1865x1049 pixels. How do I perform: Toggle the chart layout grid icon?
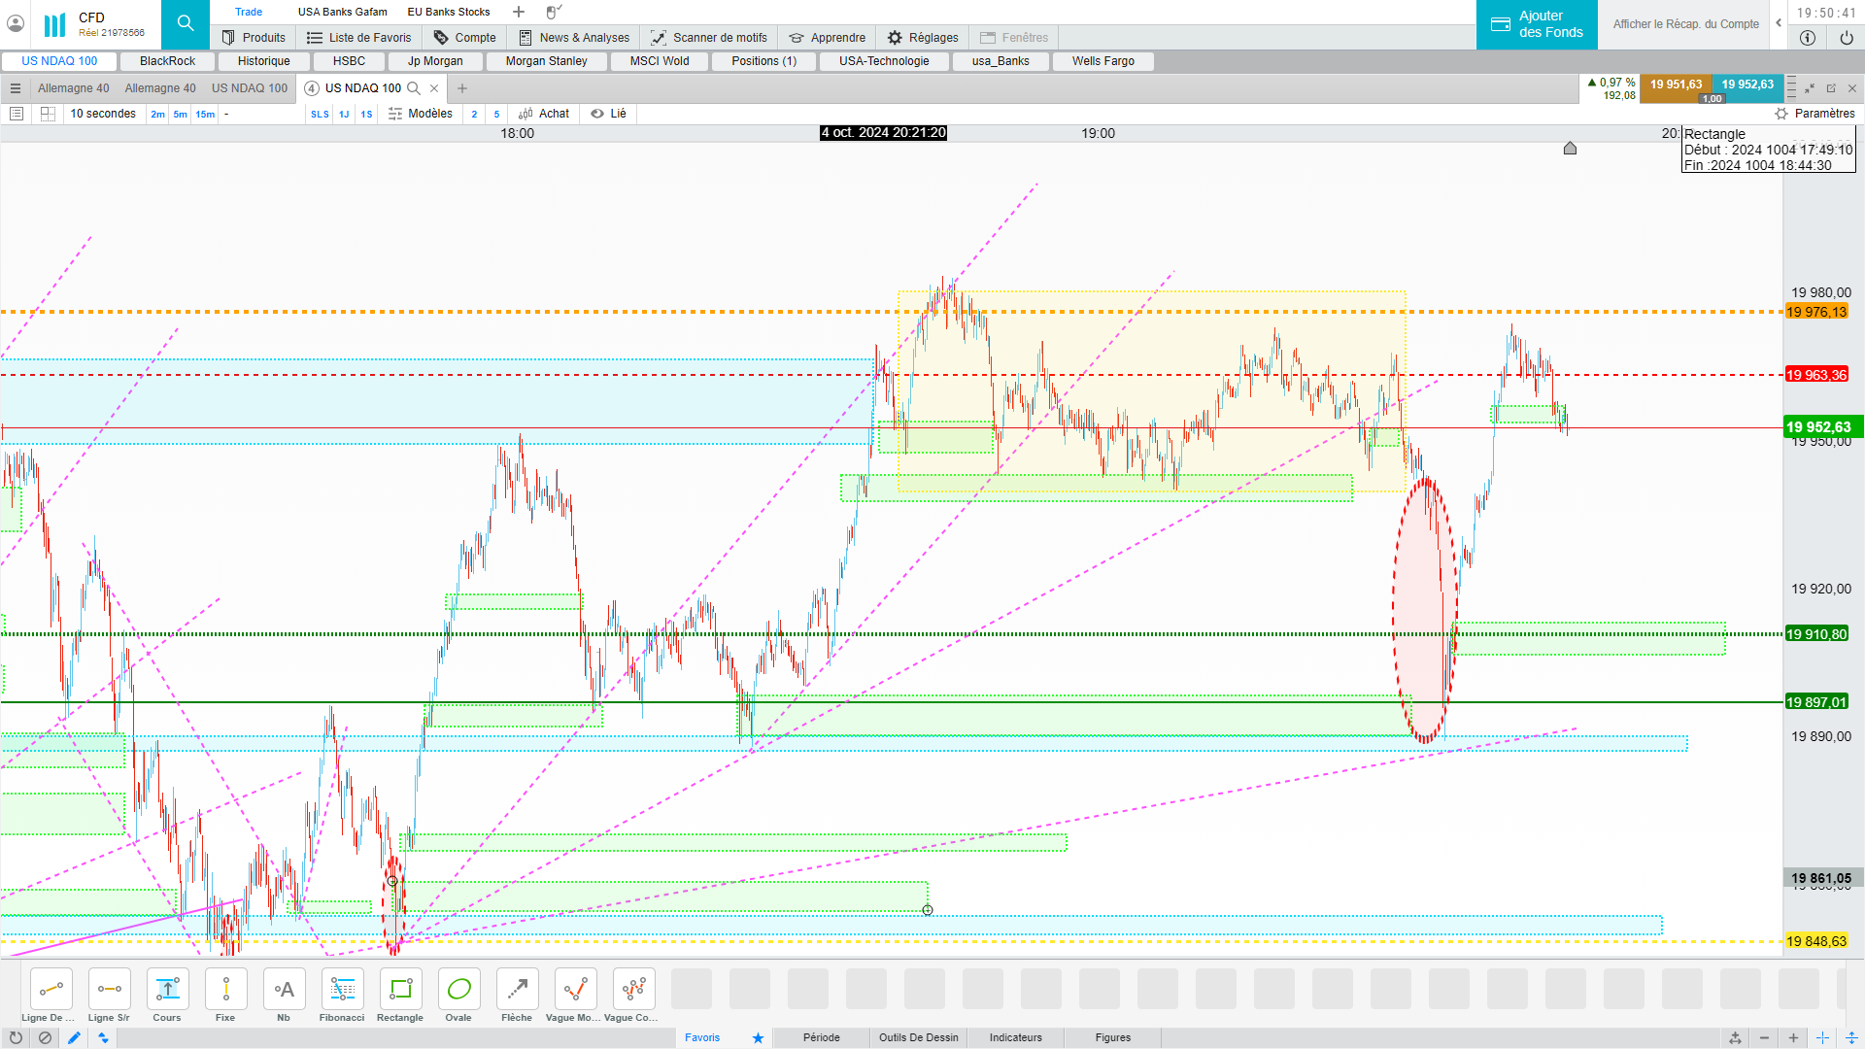(48, 114)
